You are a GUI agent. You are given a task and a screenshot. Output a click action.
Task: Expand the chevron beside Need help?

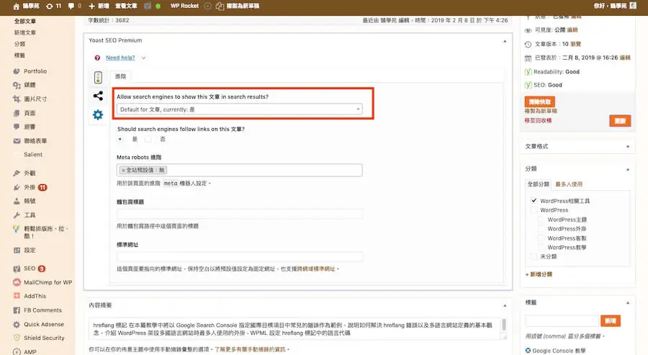pyautogui.click(x=143, y=58)
